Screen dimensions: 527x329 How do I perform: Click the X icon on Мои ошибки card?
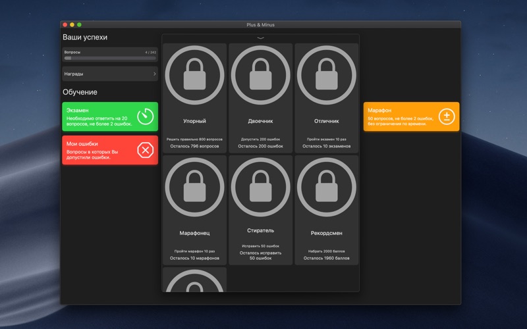(x=145, y=150)
